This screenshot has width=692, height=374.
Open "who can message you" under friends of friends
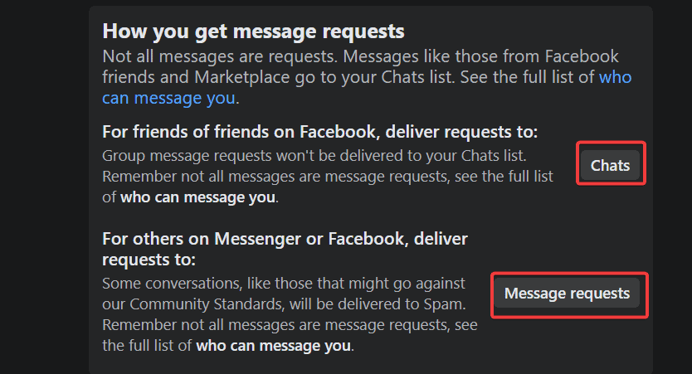pos(197,198)
